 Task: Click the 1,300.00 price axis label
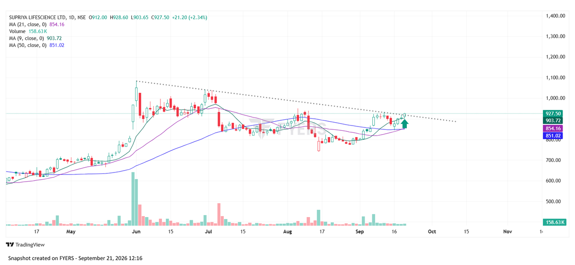[556, 36]
